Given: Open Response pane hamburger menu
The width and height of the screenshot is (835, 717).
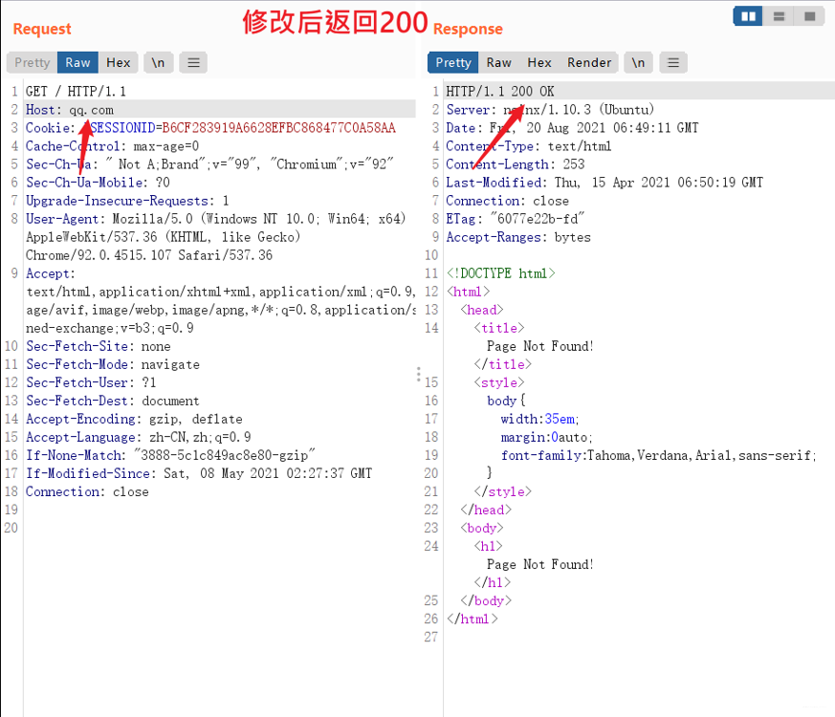Looking at the screenshot, I should (x=673, y=63).
